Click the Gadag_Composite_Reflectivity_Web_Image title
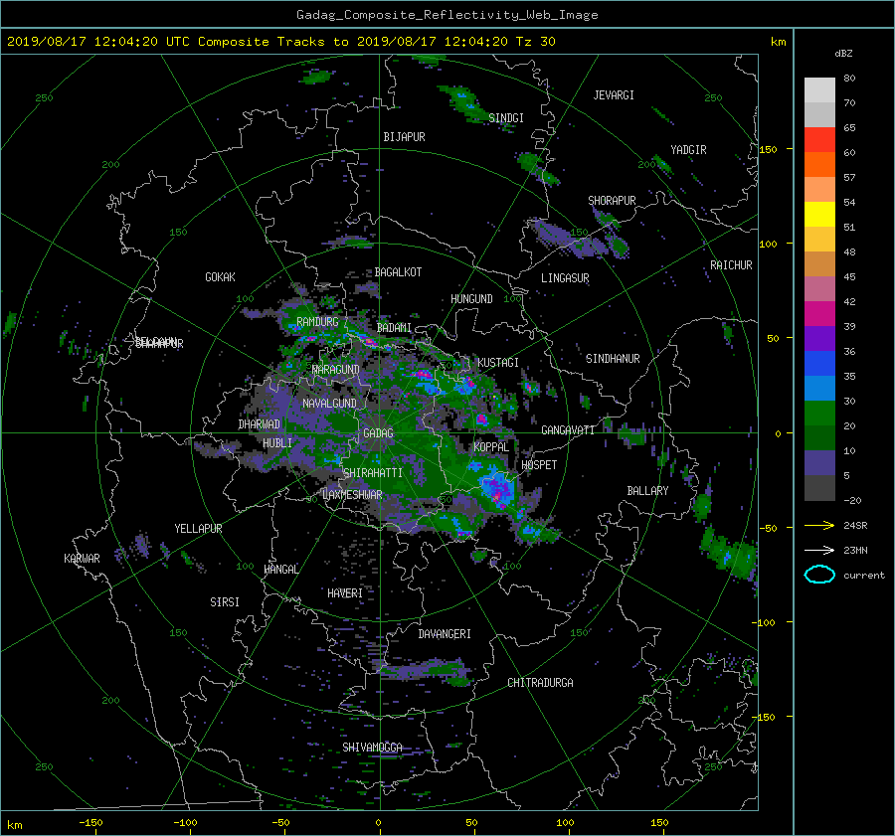895x836 pixels. coord(447,15)
